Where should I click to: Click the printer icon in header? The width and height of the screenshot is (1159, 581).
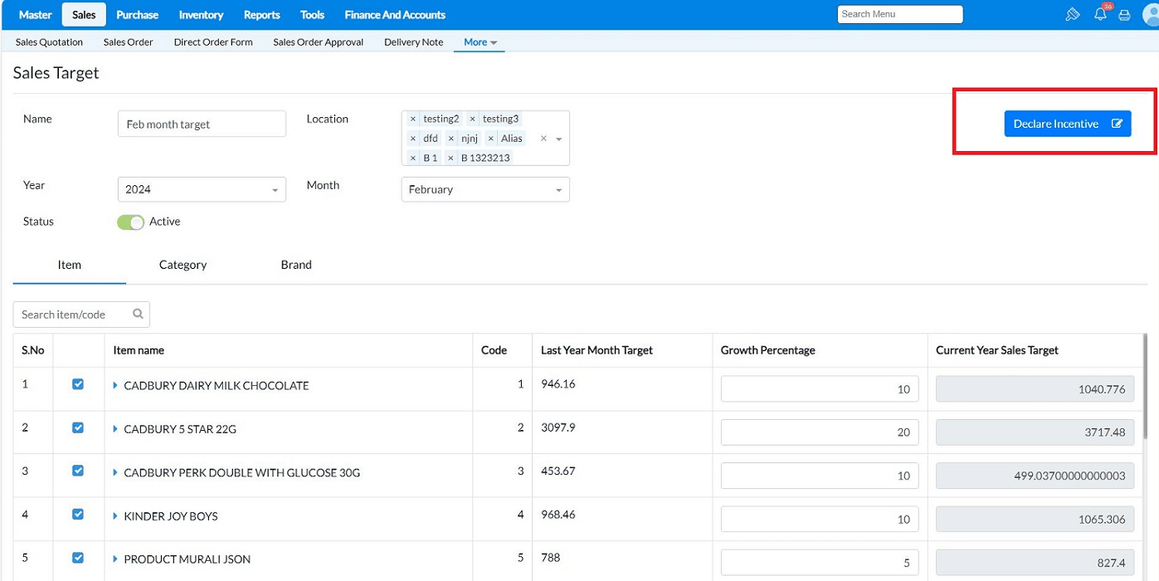tap(1124, 15)
